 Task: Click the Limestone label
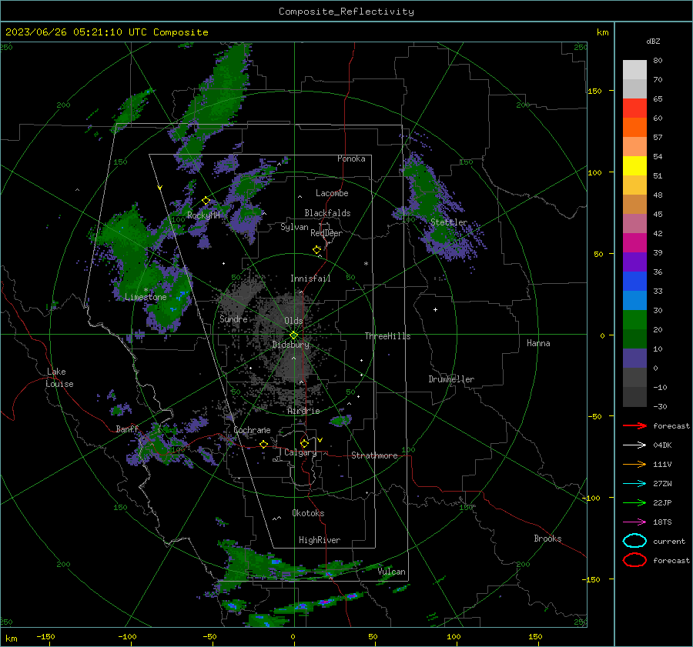coord(146,297)
